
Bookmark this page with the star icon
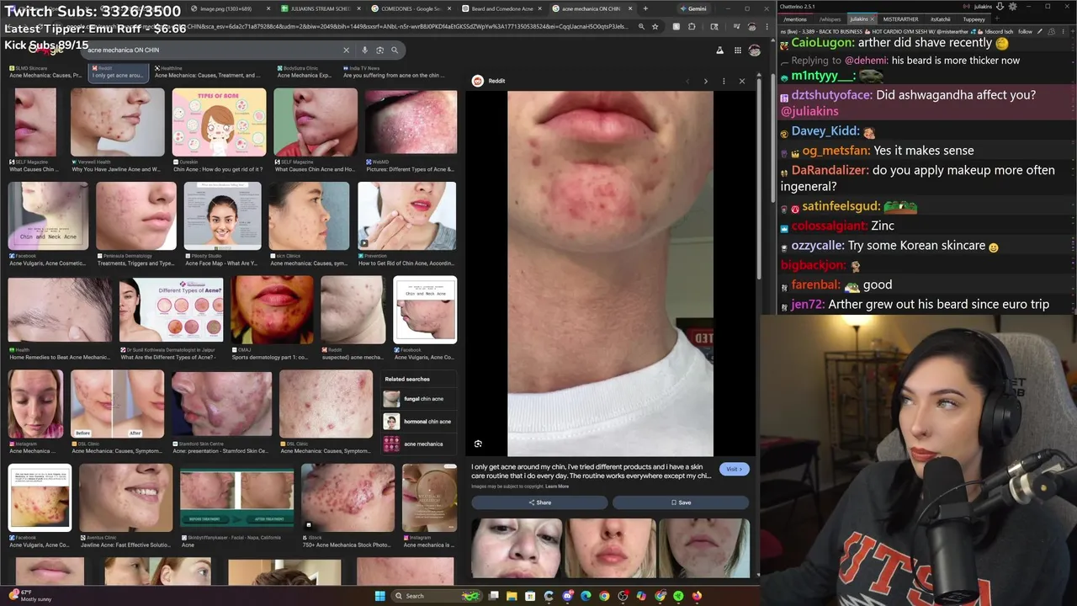click(655, 26)
